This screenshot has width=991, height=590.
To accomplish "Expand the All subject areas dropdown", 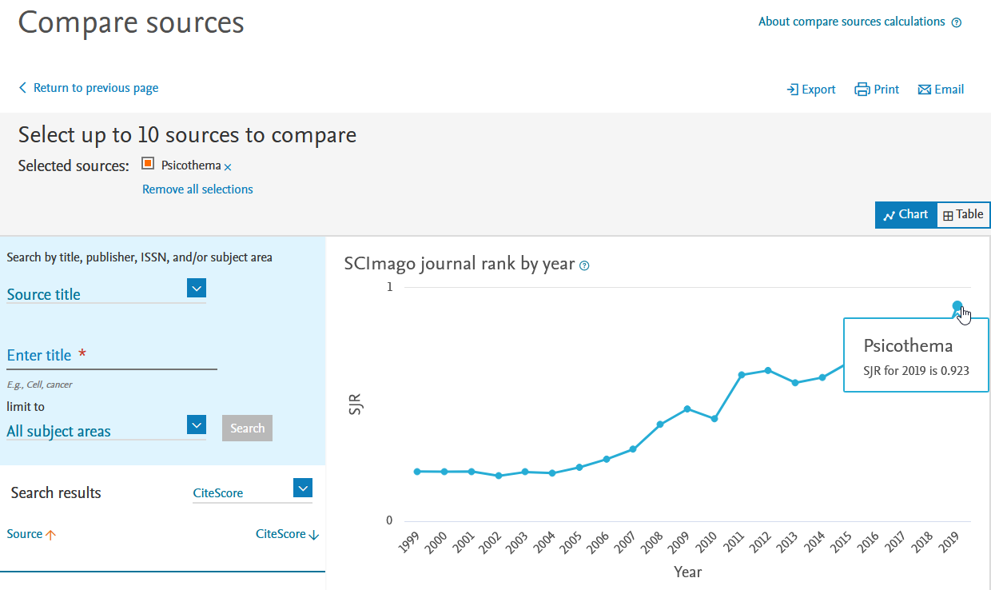I will [x=197, y=425].
